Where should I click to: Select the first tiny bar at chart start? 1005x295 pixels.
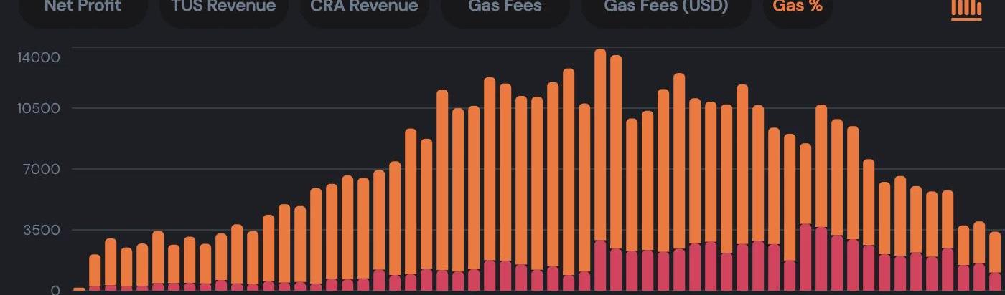click(x=79, y=289)
